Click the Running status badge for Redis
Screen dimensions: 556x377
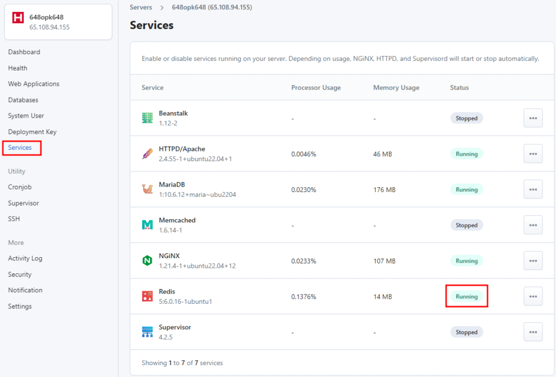(466, 297)
